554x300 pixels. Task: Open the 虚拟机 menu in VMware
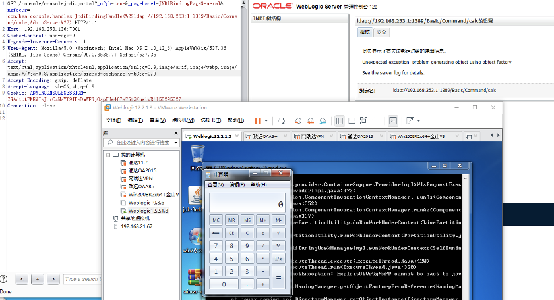coord(180,121)
